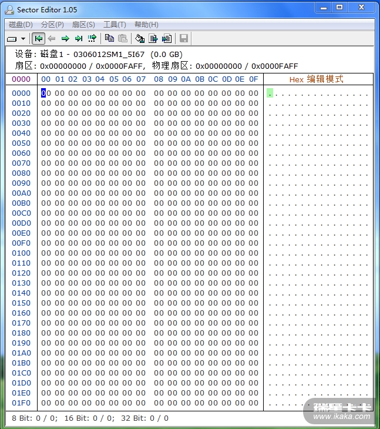The height and width of the screenshot is (429, 380).
Task: Click the grayed paste icon
Action: click(123, 38)
